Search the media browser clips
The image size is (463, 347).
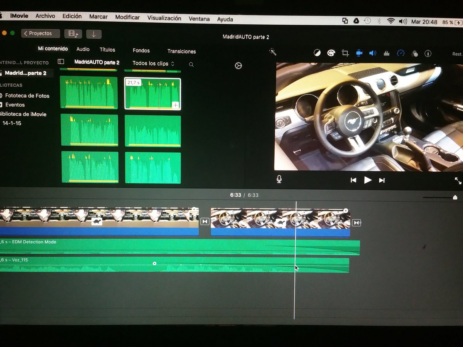(x=191, y=65)
